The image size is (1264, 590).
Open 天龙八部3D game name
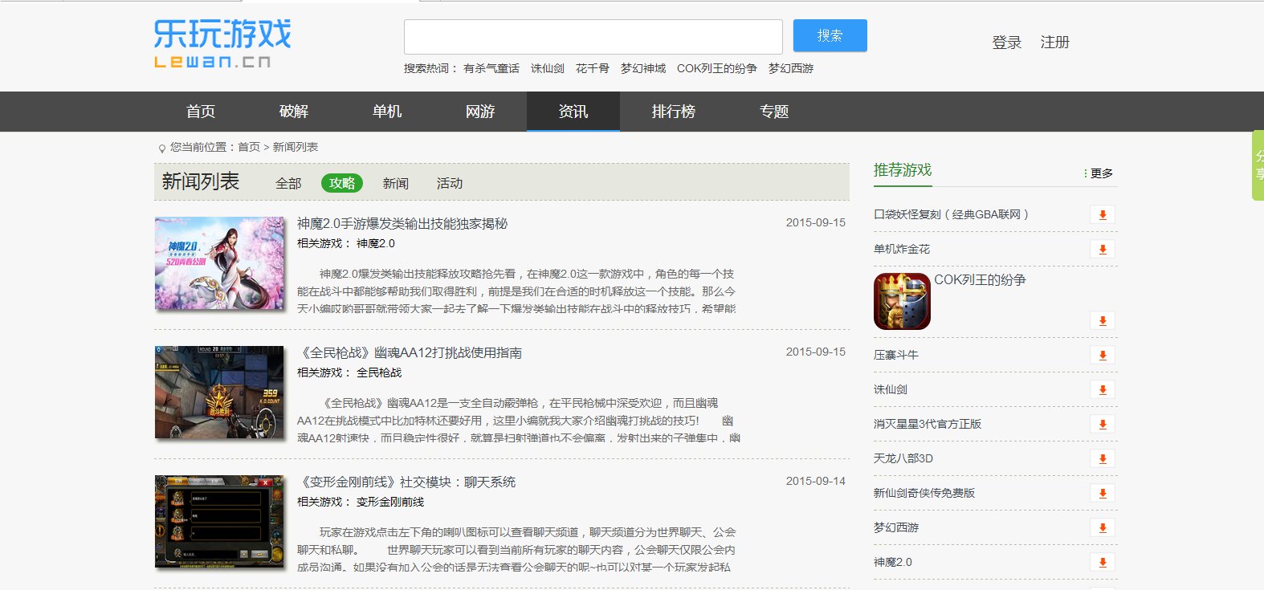pos(903,458)
